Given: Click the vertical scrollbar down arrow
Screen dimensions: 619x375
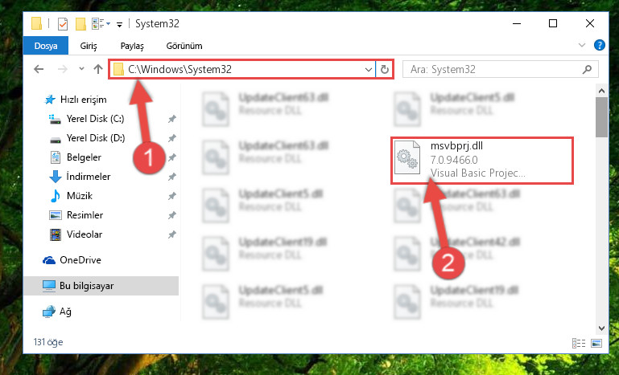Looking at the screenshot, I should [x=601, y=328].
